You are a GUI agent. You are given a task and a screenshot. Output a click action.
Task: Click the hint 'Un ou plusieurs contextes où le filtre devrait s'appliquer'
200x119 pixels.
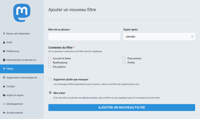coord(75,51)
